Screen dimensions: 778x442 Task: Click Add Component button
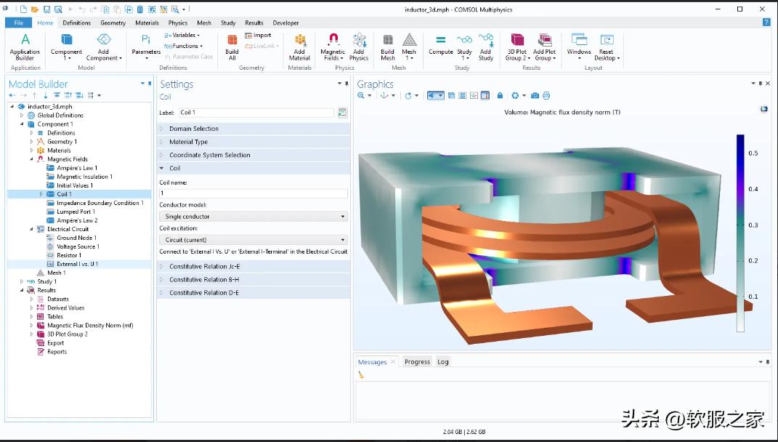coord(103,48)
